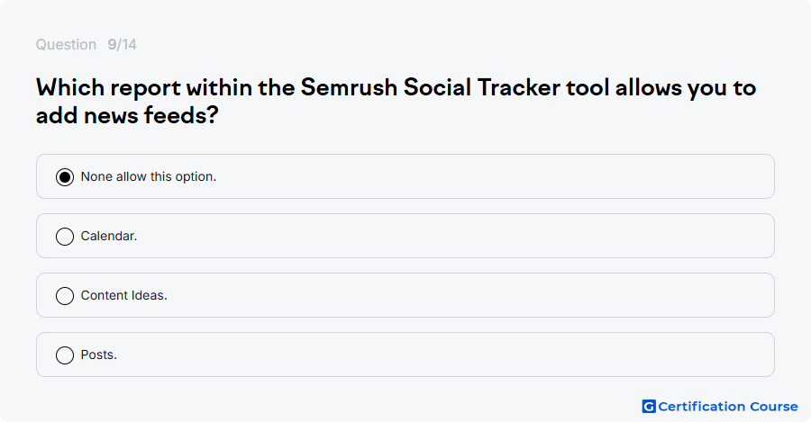Click the blue G logo icon
This screenshot has height=422, width=811.
pos(649,407)
